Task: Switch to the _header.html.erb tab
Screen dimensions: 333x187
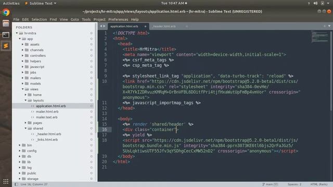Action: click(x=164, y=26)
